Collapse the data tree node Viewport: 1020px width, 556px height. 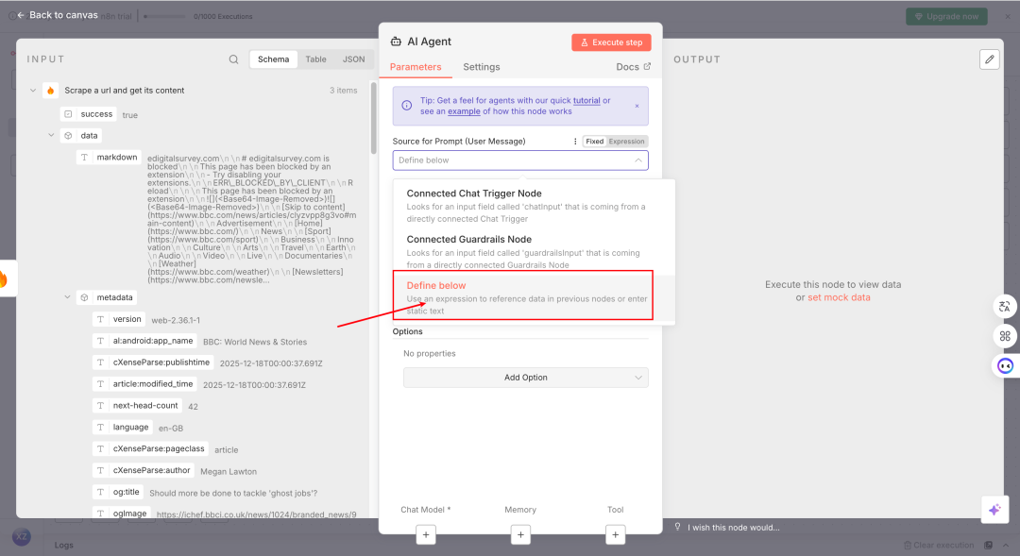(x=51, y=135)
